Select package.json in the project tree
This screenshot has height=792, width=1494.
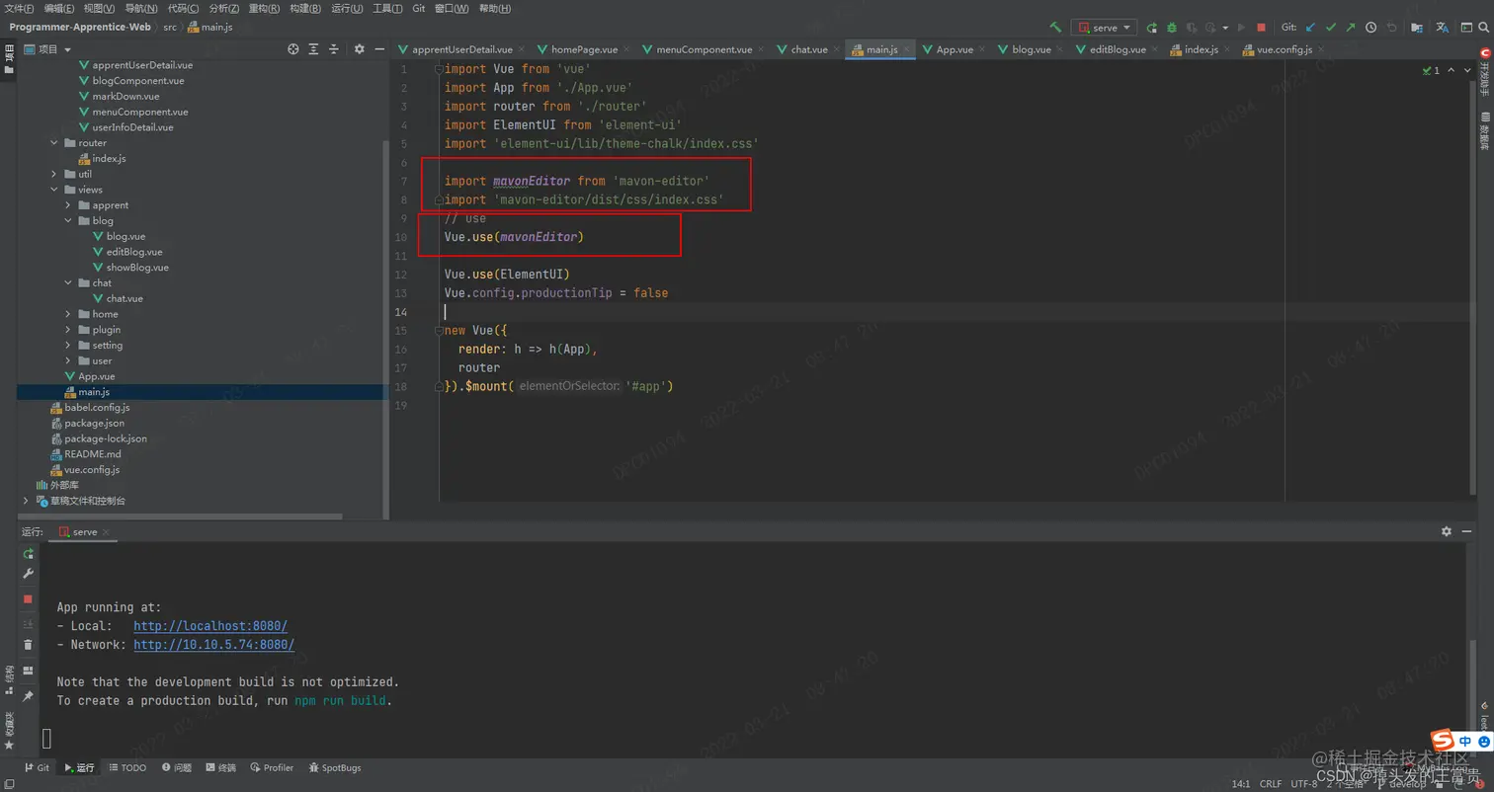pos(95,423)
